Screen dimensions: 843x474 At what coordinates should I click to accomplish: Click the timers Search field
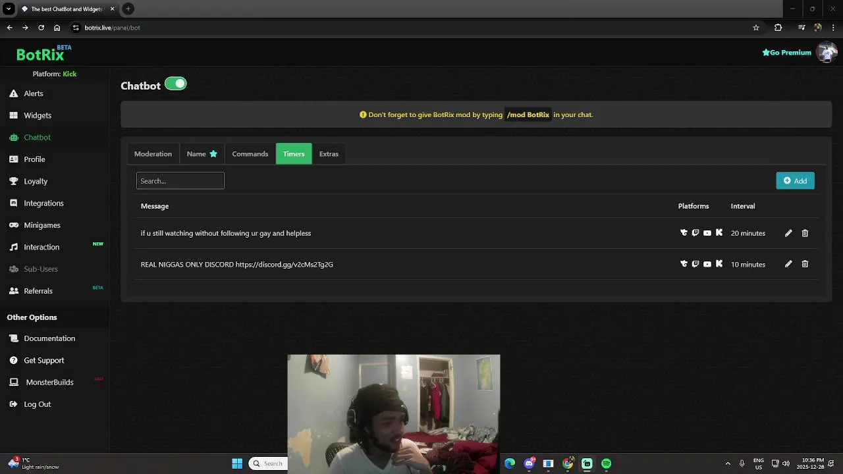coord(180,180)
